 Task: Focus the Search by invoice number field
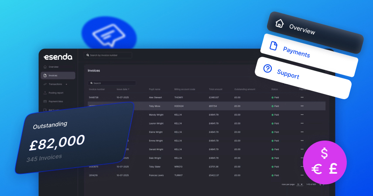click(x=108, y=55)
